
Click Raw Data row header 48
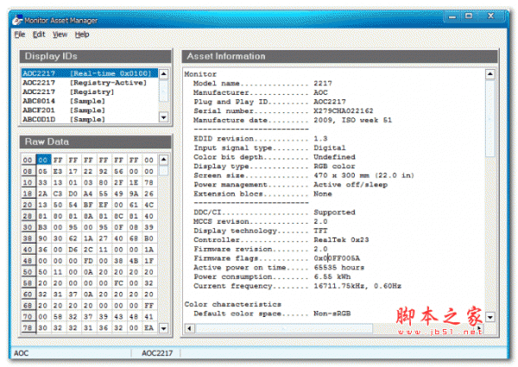pyautogui.click(x=28, y=261)
